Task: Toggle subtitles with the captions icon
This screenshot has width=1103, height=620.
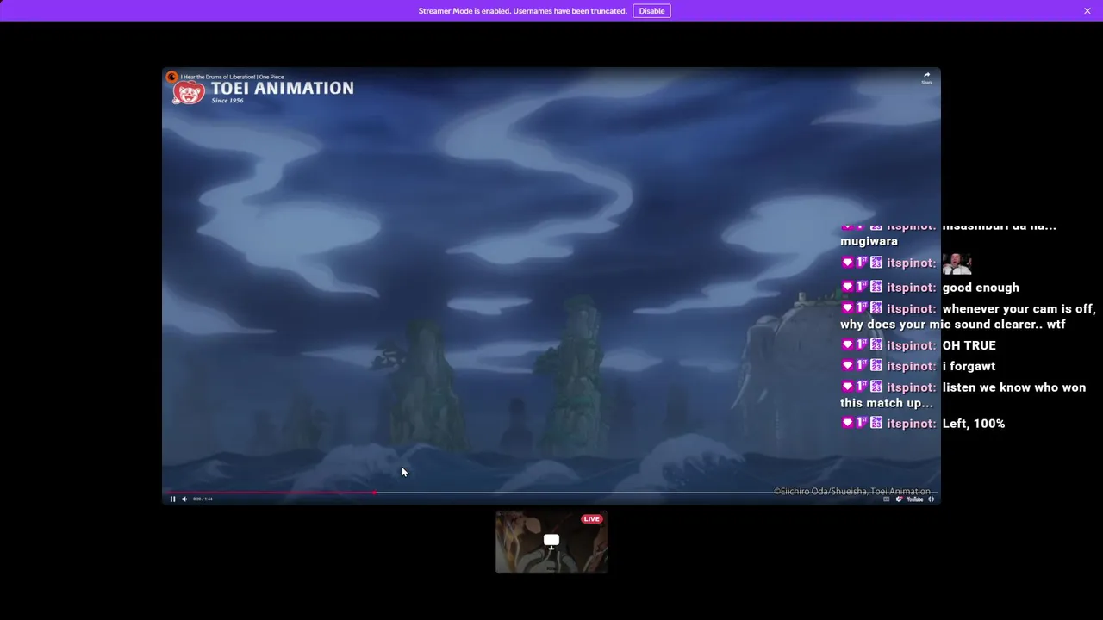Action: point(886,499)
